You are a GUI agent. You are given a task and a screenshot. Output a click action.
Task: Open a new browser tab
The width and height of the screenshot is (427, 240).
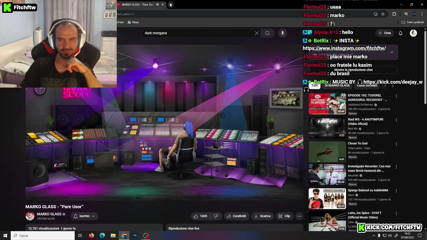[x=170, y=5]
